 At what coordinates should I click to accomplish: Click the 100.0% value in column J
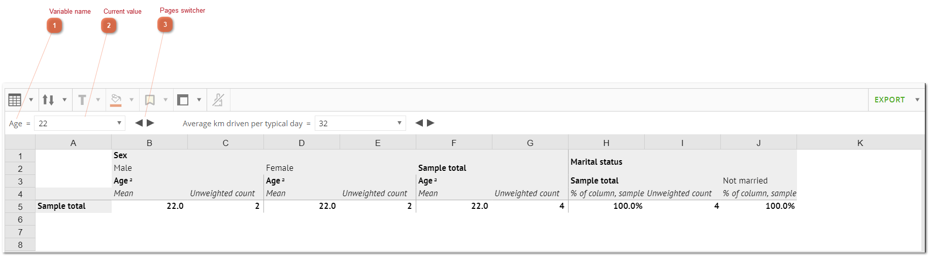click(x=780, y=206)
